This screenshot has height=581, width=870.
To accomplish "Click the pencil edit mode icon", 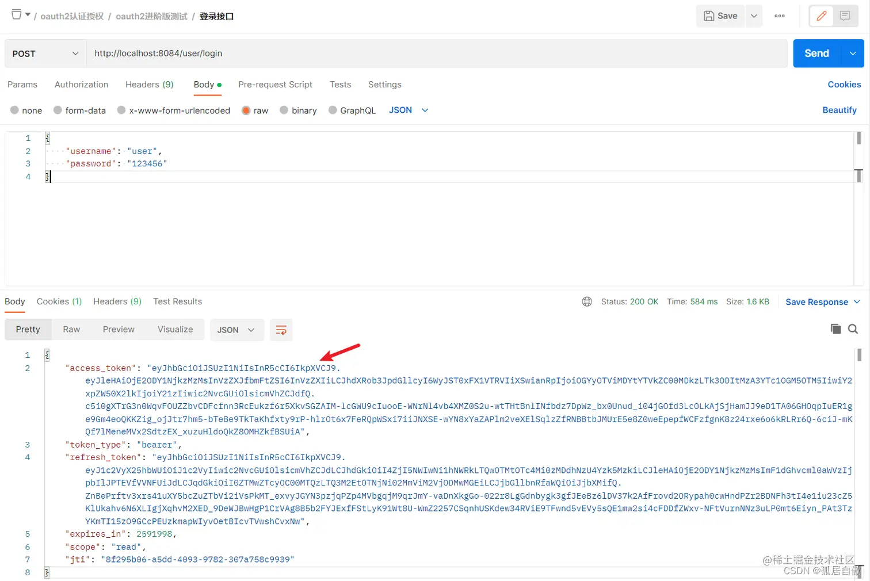I will coord(822,16).
